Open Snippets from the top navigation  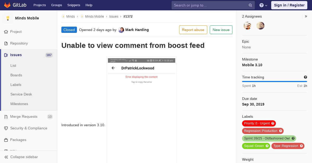(x=74, y=5)
